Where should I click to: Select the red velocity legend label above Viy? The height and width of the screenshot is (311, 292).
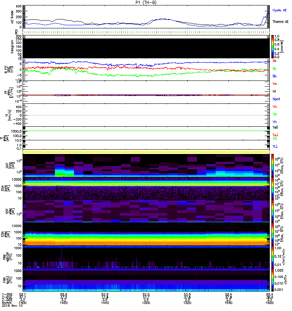pyautogui.click(x=275, y=107)
